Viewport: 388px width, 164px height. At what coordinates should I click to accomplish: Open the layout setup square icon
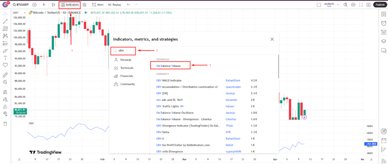tap(319, 5)
